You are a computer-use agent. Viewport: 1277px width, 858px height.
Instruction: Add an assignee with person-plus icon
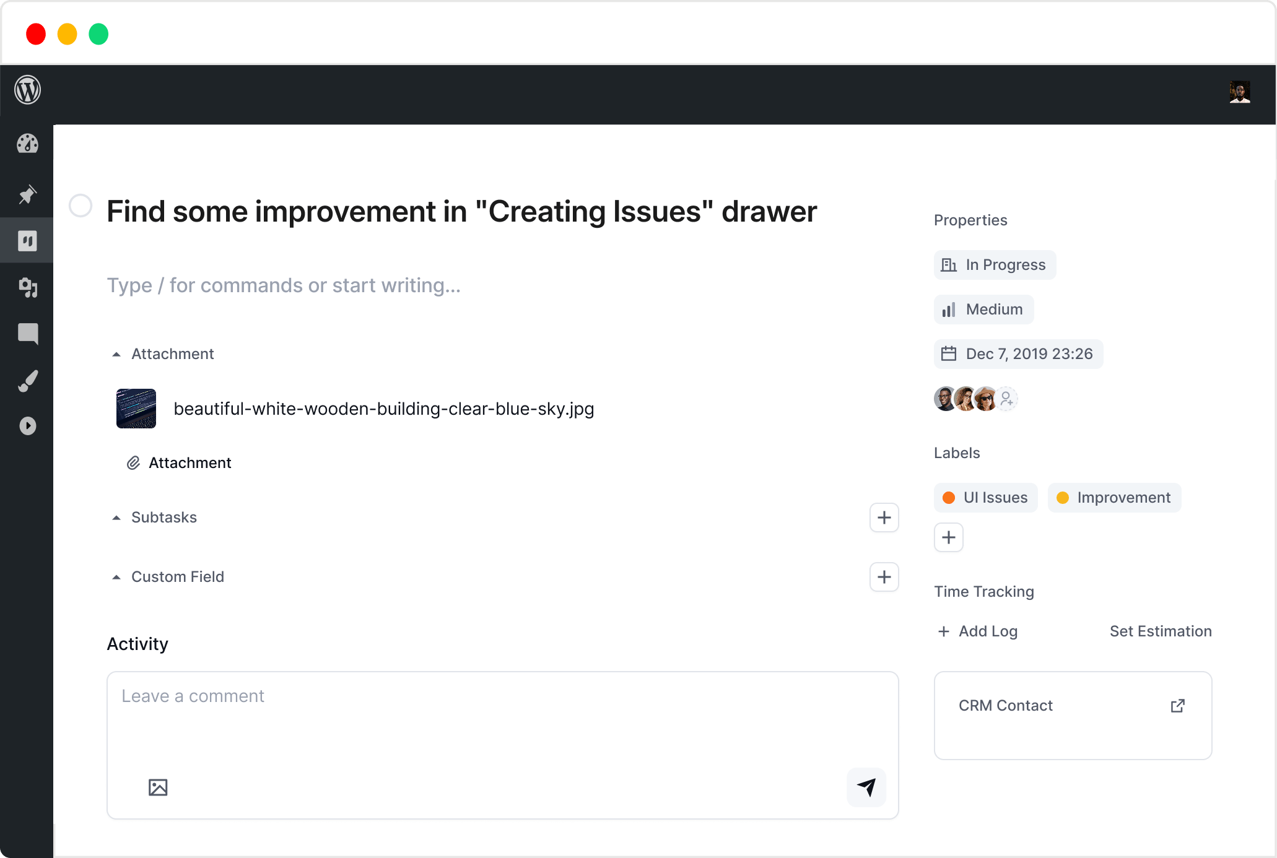click(1007, 399)
